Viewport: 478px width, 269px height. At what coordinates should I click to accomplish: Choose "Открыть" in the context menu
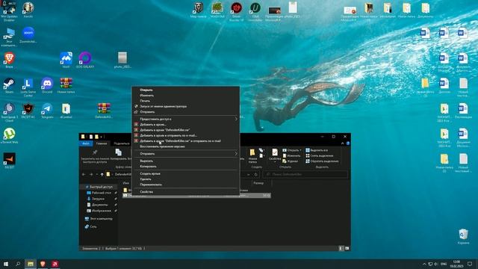[x=146, y=90]
